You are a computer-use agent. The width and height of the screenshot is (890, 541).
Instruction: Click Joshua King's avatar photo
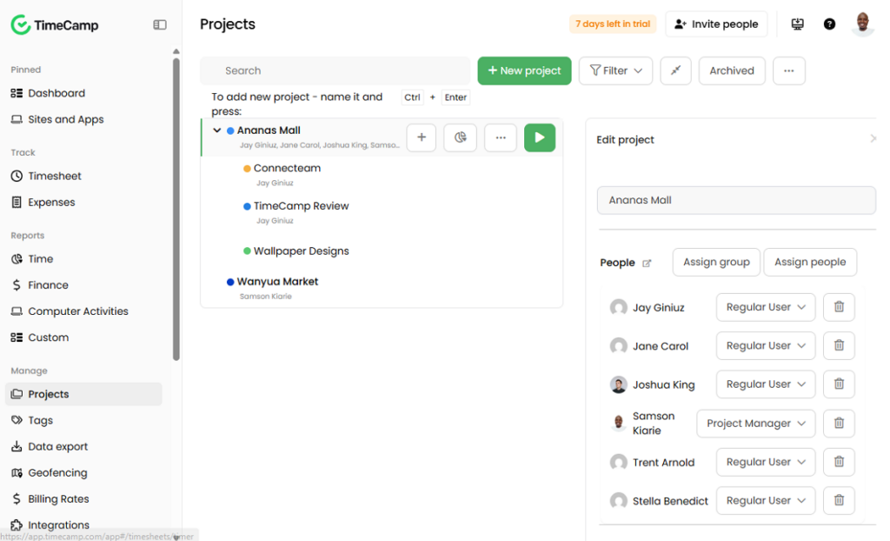(618, 384)
